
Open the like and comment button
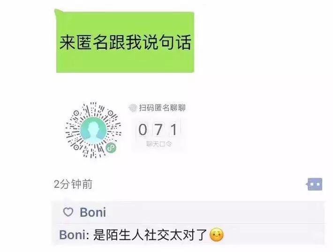(x=315, y=184)
